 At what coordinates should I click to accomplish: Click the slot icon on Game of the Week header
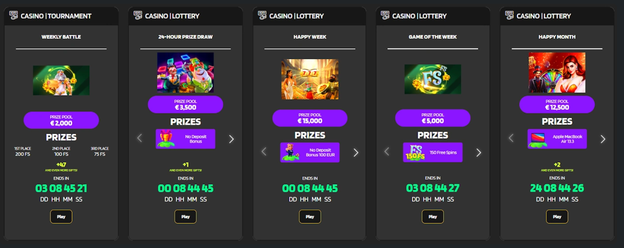pos(386,16)
